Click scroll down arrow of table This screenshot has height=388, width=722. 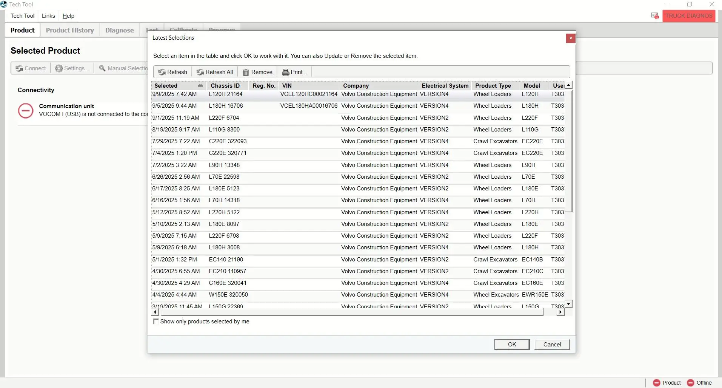pyautogui.click(x=569, y=304)
